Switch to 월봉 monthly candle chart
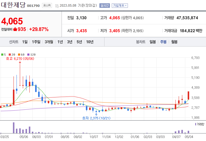 click(x=174, y=42)
